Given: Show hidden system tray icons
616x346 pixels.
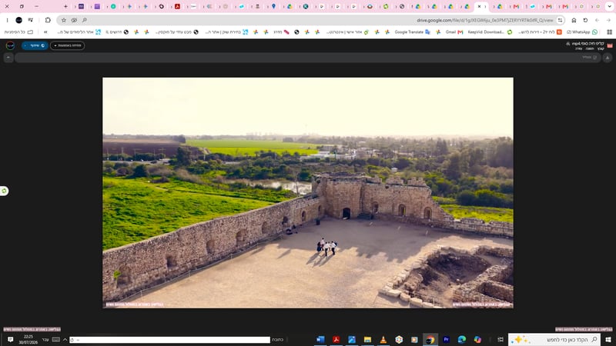Looking at the screenshot, I should click(x=65, y=340).
